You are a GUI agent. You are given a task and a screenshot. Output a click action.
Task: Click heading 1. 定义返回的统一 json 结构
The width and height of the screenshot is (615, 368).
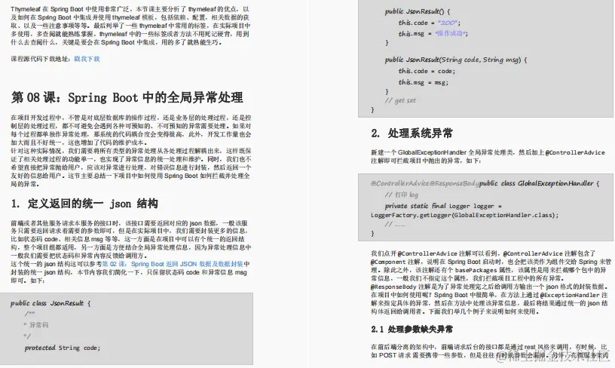pyautogui.click(x=84, y=204)
